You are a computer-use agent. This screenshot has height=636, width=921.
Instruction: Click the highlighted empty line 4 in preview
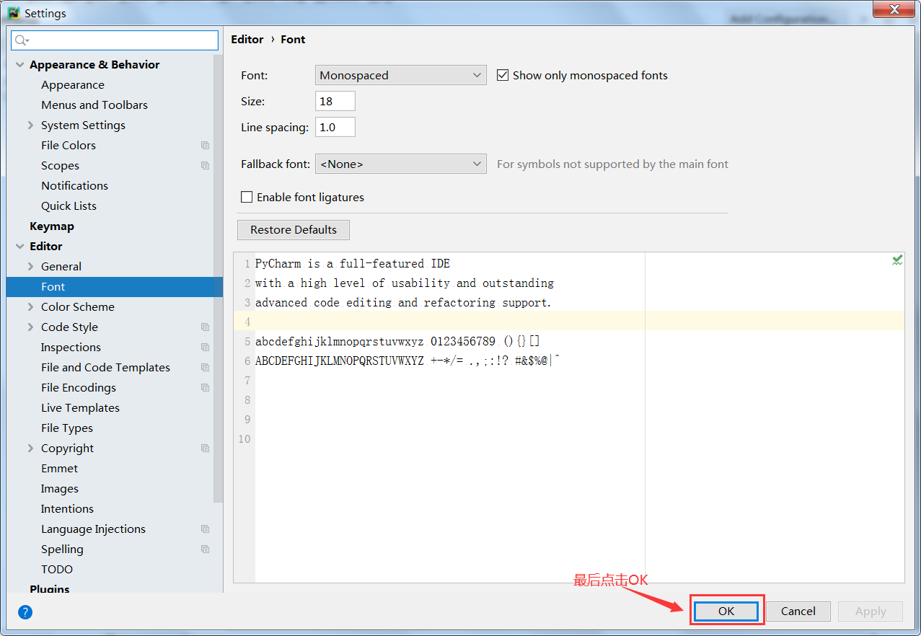coord(569,321)
